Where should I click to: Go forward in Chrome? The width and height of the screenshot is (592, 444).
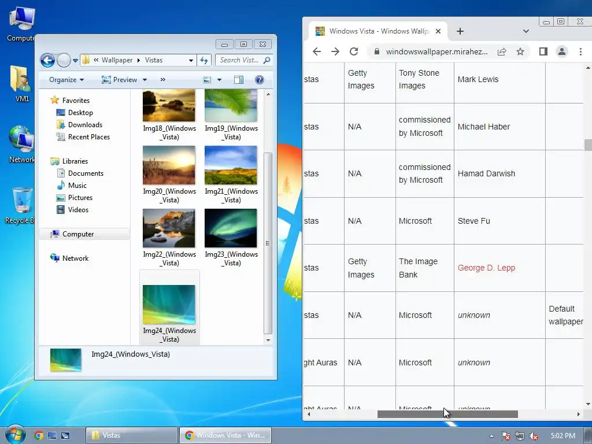click(x=335, y=51)
